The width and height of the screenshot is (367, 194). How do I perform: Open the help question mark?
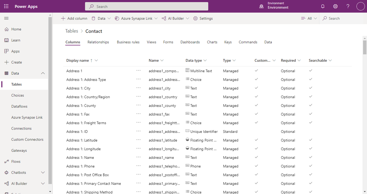coord(348,6)
